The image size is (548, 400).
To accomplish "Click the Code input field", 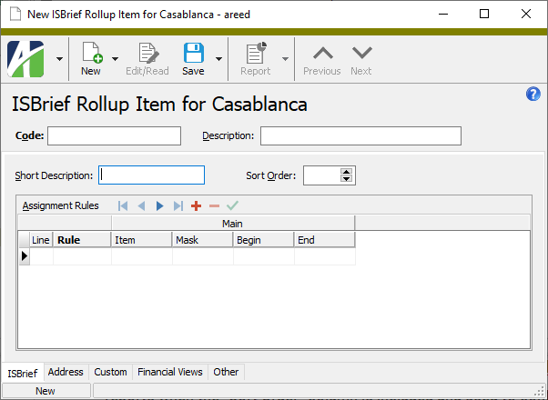I will click(115, 135).
